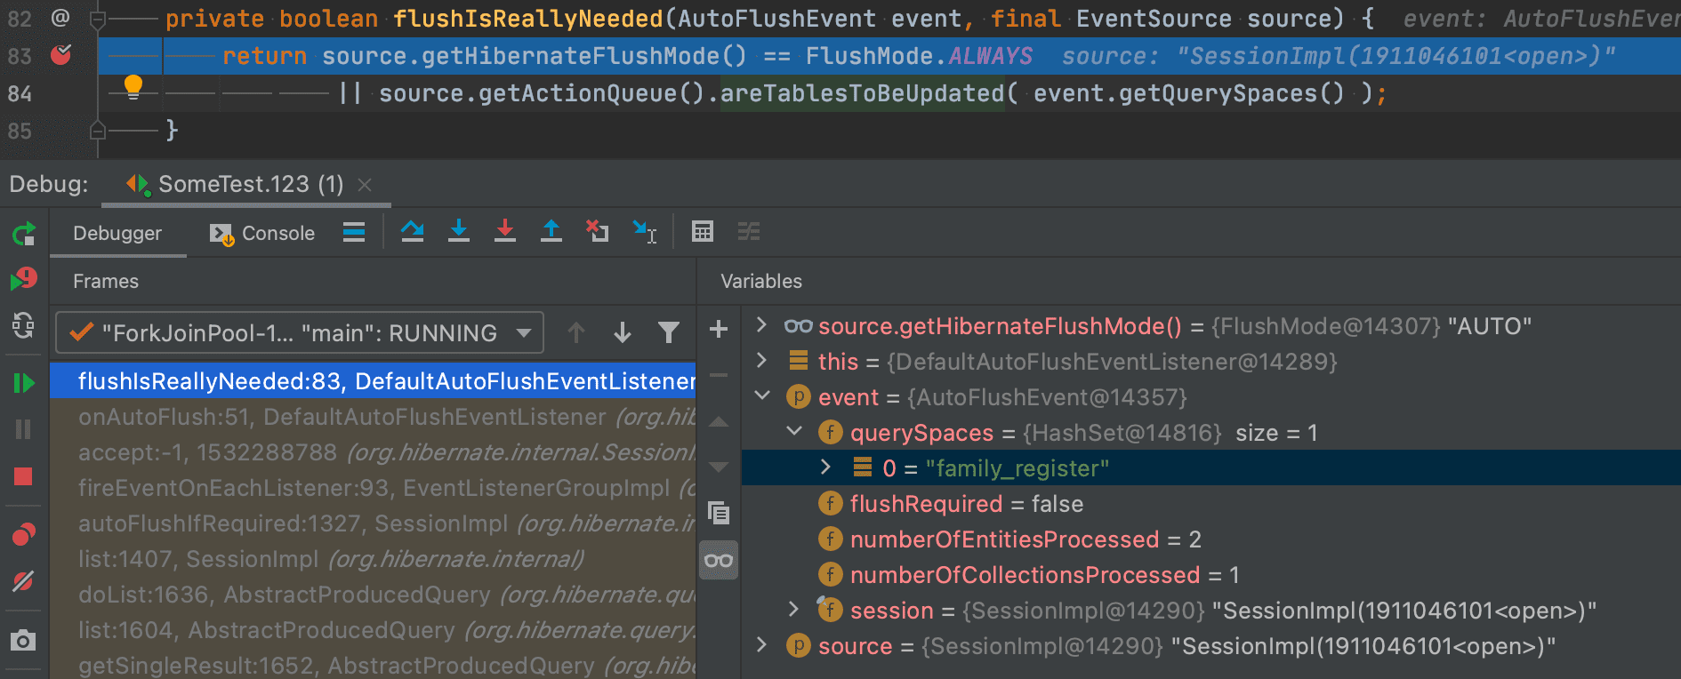
Task: Click the Show Execution Point icon
Action: pyautogui.click(x=354, y=233)
